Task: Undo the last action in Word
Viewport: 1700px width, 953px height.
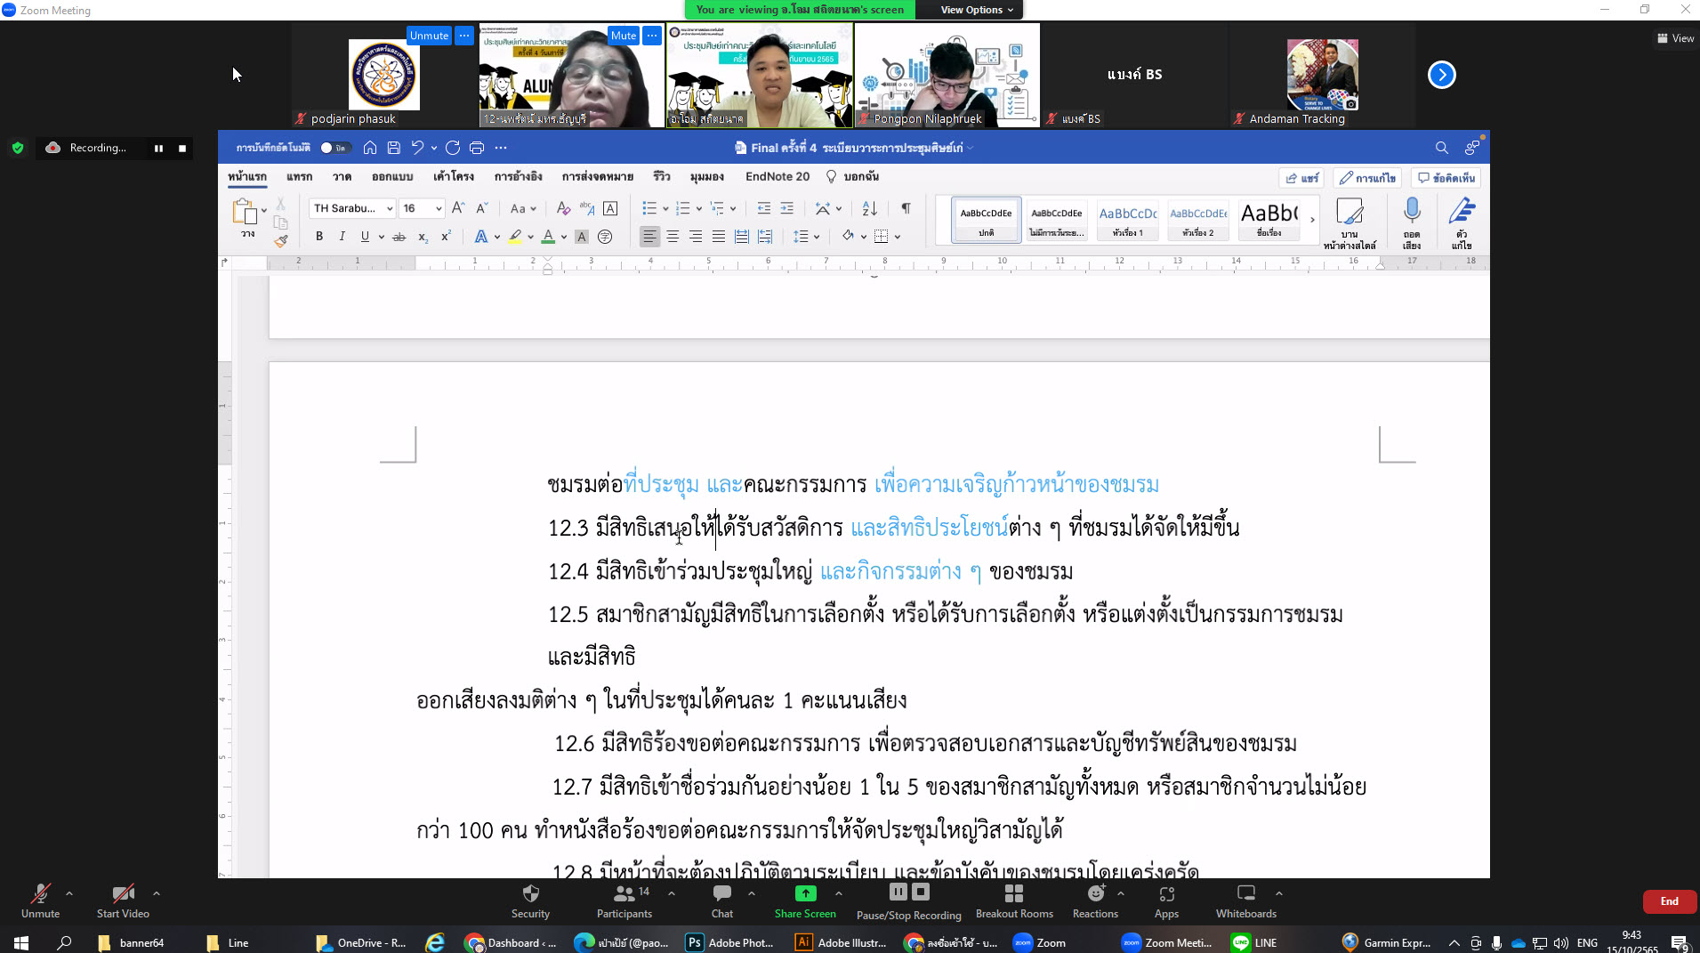Action: 417,148
